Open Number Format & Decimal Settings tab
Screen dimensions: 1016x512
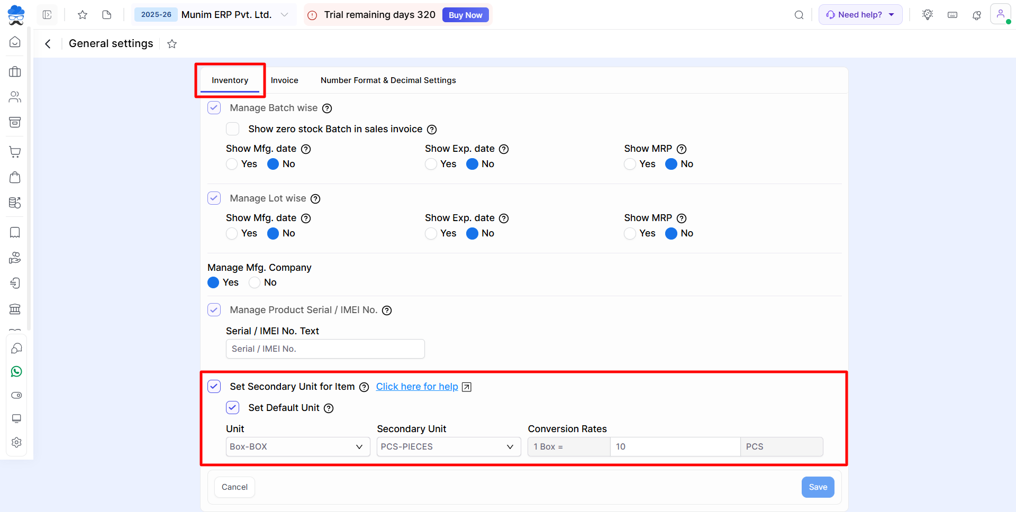coord(388,80)
